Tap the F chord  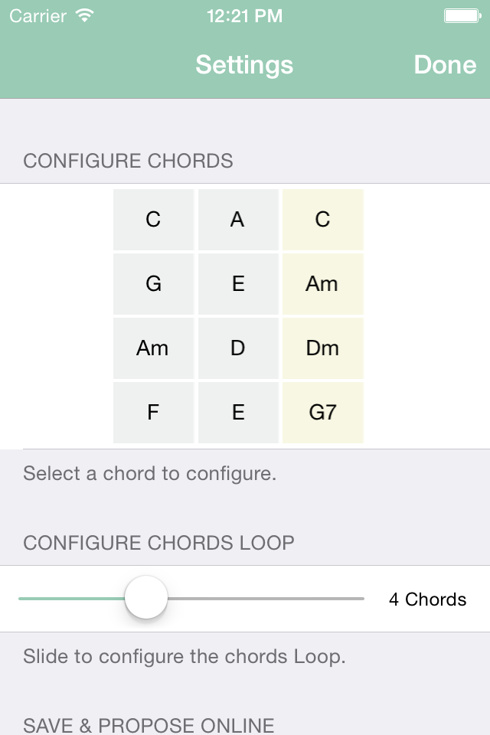(x=153, y=412)
